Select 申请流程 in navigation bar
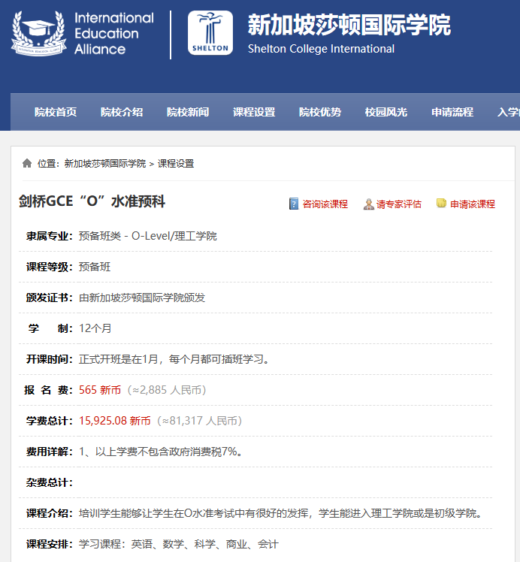This screenshot has height=562, width=520. (452, 112)
